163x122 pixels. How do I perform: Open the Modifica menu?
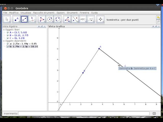coord(14,13)
